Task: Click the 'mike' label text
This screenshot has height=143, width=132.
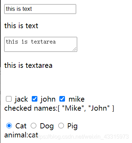Action: [x=76, y=99]
